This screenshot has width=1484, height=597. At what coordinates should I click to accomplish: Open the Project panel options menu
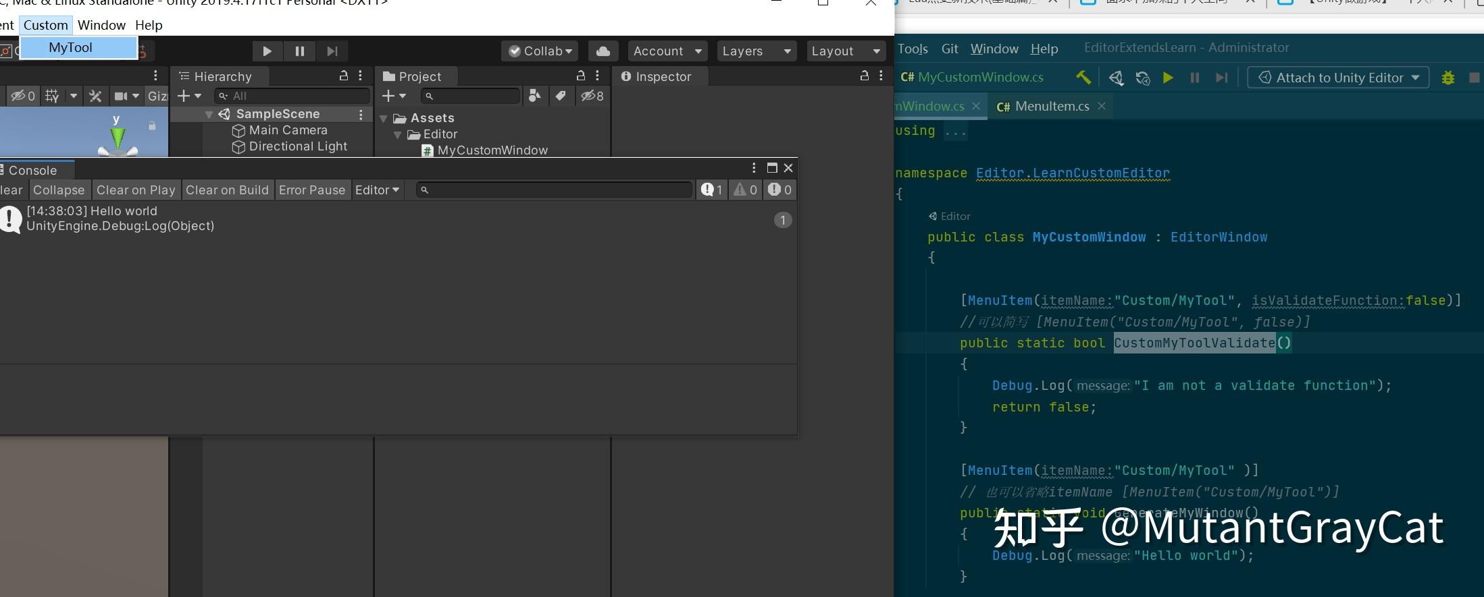pos(597,76)
